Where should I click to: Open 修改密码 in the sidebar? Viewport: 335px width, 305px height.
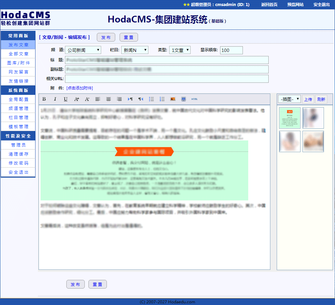tap(18, 163)
